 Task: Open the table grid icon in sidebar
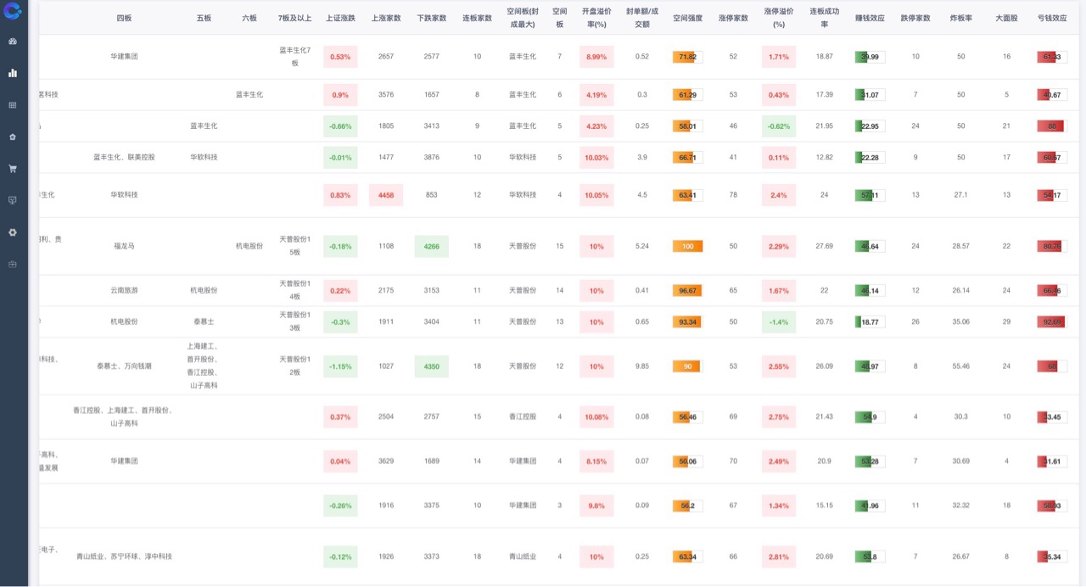13,105
